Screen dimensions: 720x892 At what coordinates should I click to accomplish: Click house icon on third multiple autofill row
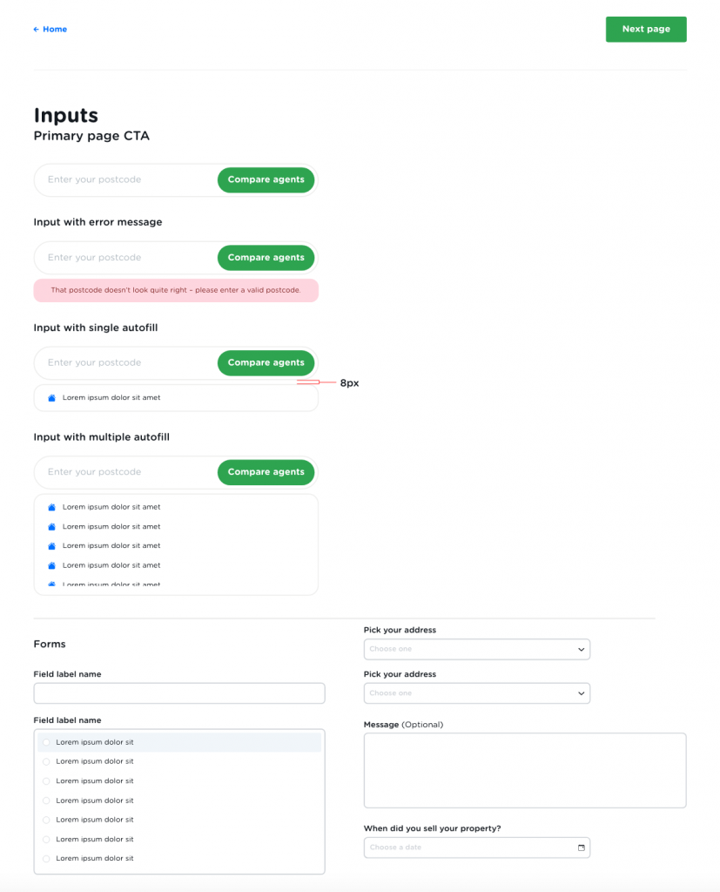pos(51,546)
